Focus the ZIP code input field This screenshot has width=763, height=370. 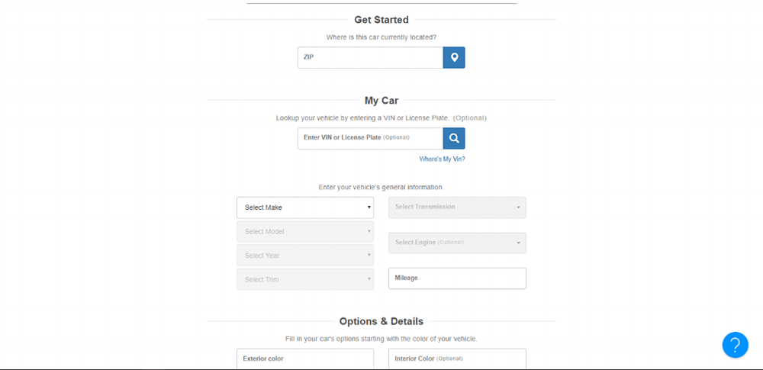[370, 57]
